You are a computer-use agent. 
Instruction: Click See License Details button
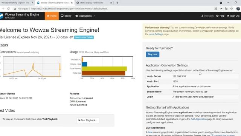(84, 37)
